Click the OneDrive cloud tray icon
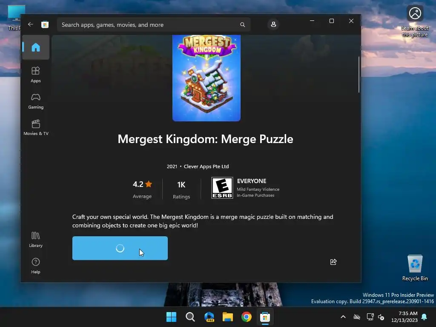This screenshot has width=436, height=327. 357,317
